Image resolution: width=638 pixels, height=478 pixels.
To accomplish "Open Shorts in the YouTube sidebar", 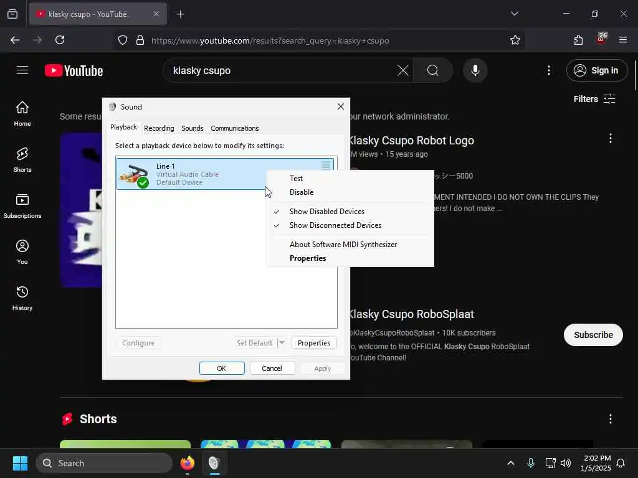I will 22,160.
